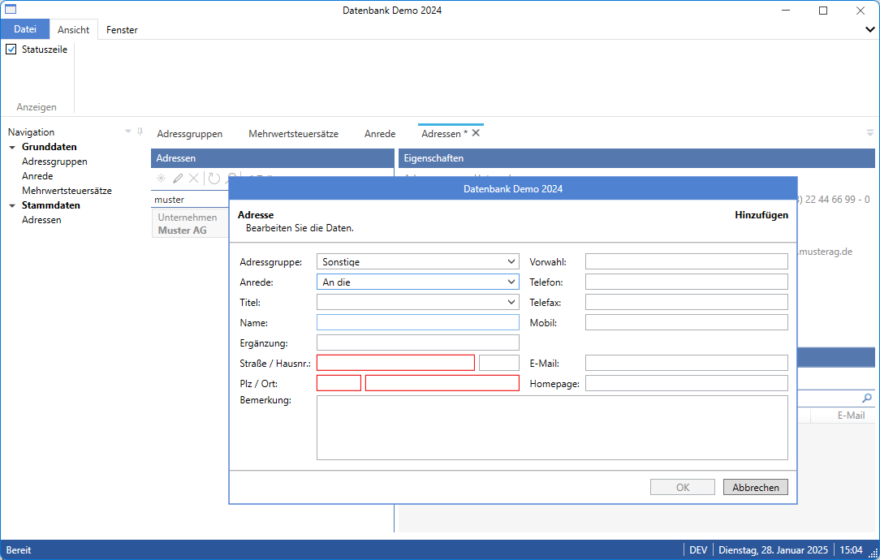The height and width of the screenshot is (560, 880).
Task: Click the Straße input field
Action: click(x=395, y=363)
